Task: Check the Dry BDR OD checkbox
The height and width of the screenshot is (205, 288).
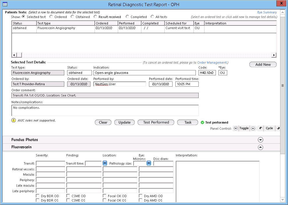Action: (38, 196)
